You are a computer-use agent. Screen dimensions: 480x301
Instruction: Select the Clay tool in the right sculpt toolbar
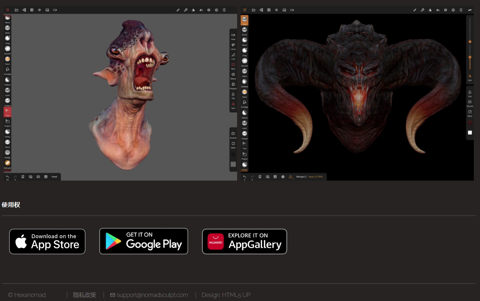[x=244, y=20]
